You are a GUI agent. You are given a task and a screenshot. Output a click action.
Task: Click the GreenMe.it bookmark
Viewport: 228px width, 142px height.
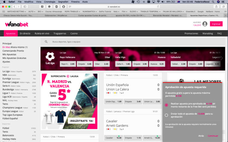[x=190, y=11]
